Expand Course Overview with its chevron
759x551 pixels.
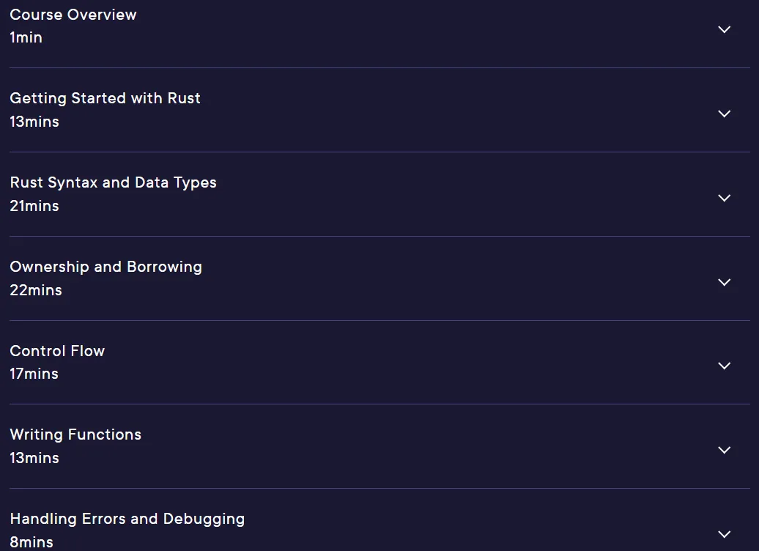tap(724, 29)
